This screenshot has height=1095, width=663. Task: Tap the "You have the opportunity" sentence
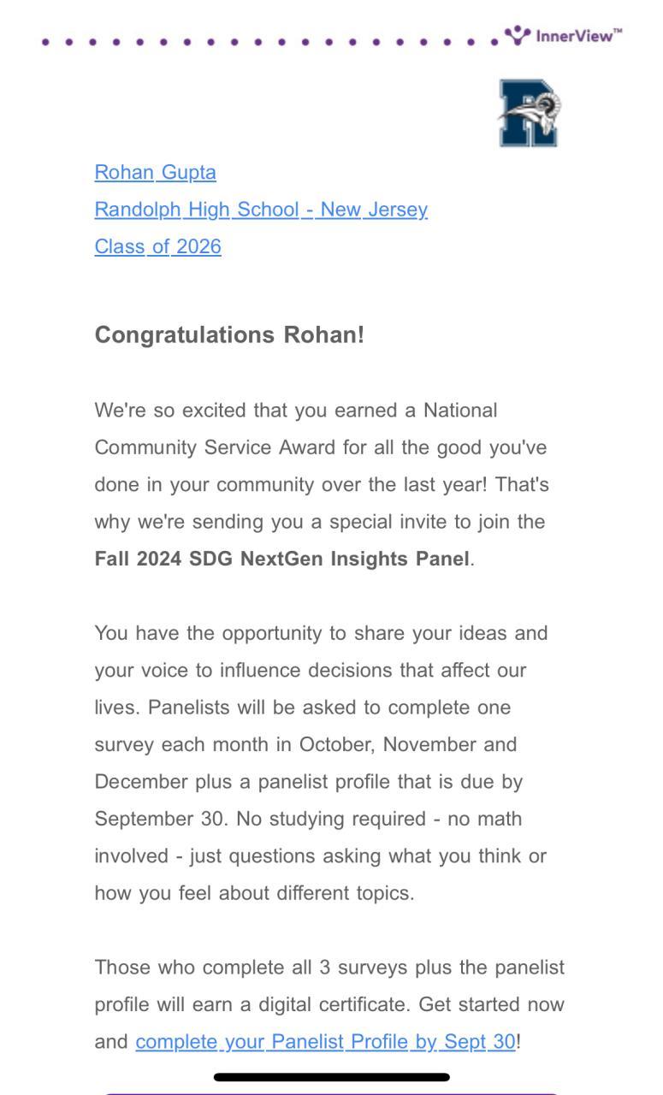320,633
